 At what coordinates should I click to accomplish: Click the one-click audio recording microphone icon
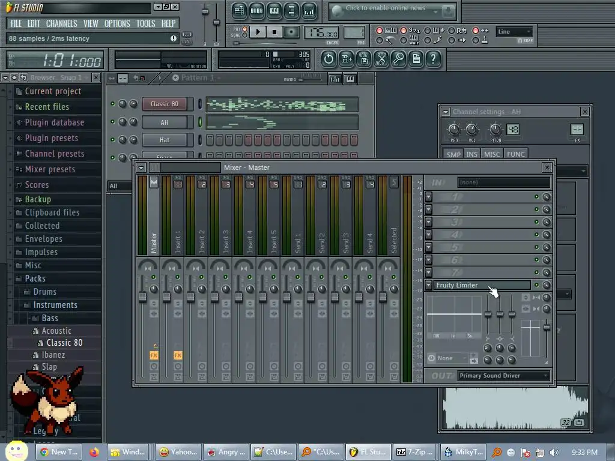[399, 59]
